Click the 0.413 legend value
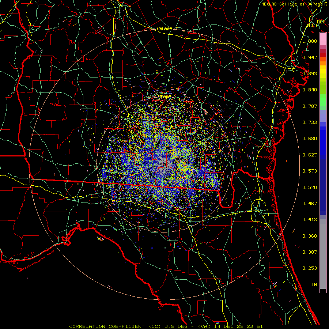This screenshot has height=329, width=329. (x=310, y=220)
